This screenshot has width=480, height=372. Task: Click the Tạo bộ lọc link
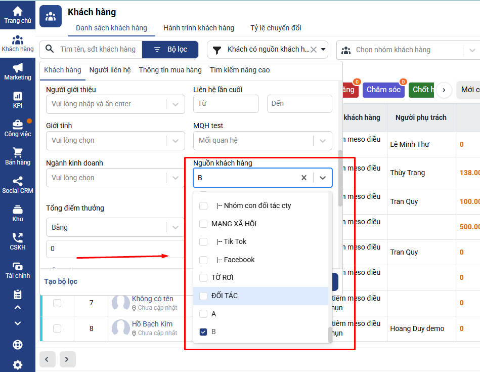(x=61, y=281)
